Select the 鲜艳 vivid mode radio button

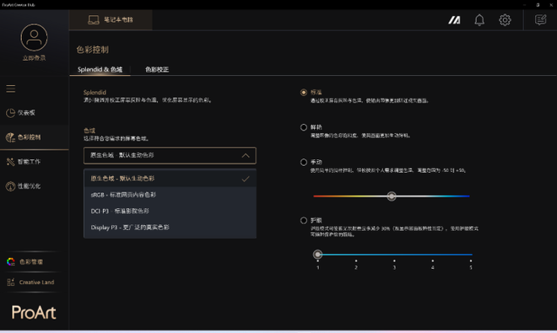point(304,127)
